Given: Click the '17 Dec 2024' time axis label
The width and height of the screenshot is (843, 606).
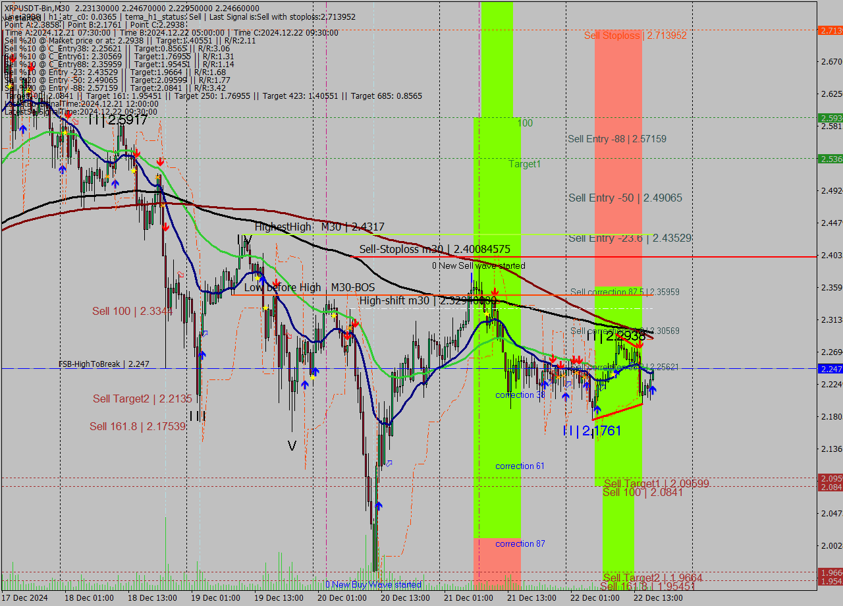Looking at the screenshot, I should 25,598.
